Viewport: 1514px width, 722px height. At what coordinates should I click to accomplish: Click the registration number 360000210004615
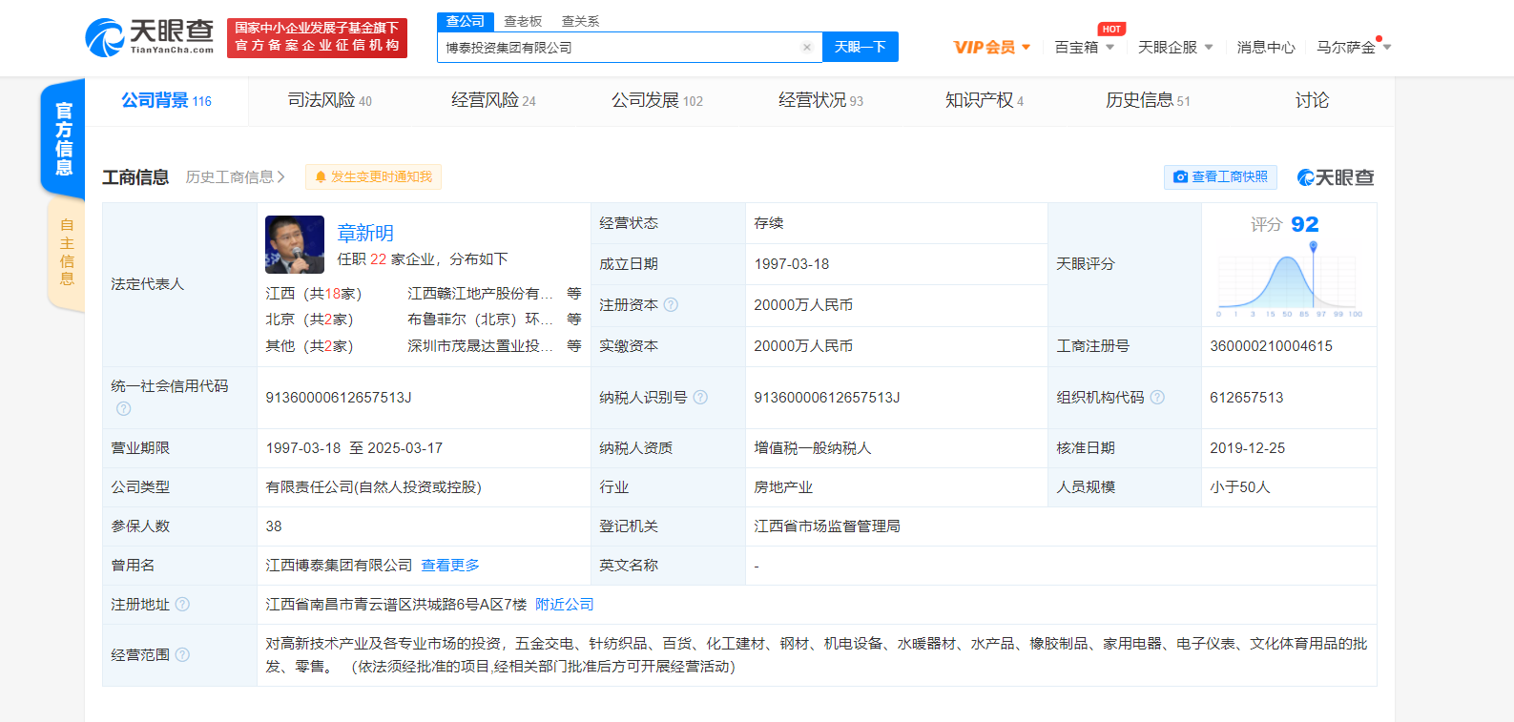click(x=1271, y=346)
